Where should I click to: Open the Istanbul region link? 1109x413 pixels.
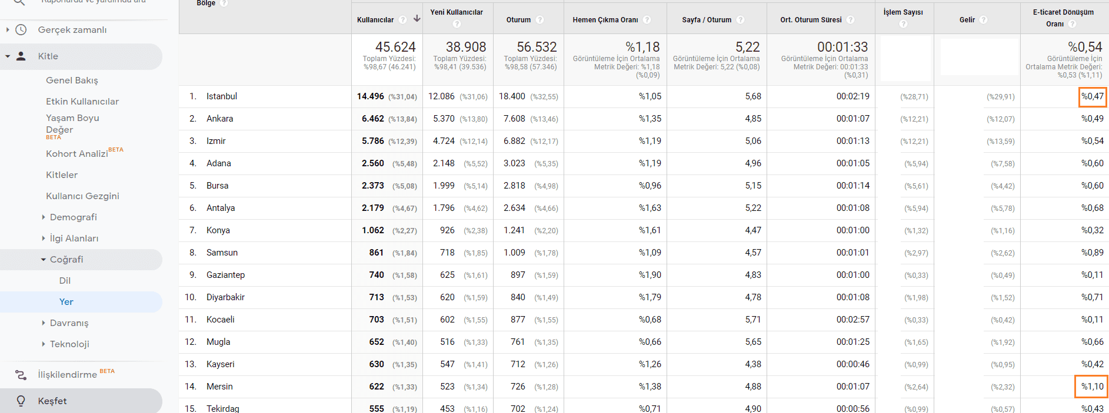pos(222,96)
